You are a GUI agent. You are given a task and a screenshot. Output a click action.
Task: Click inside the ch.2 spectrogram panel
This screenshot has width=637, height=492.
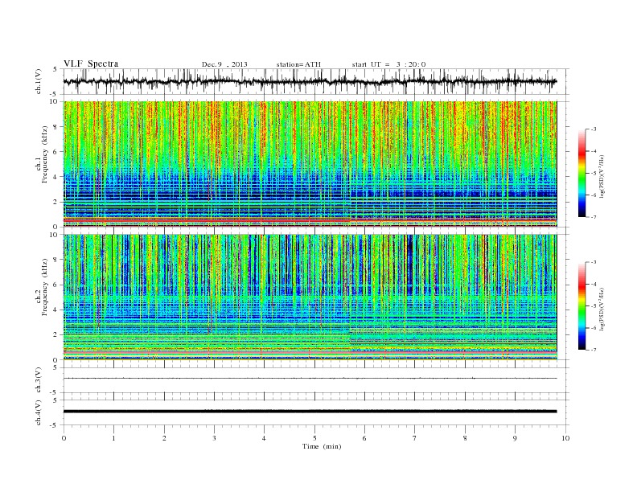pyautogui.click(x=310, y=297)
